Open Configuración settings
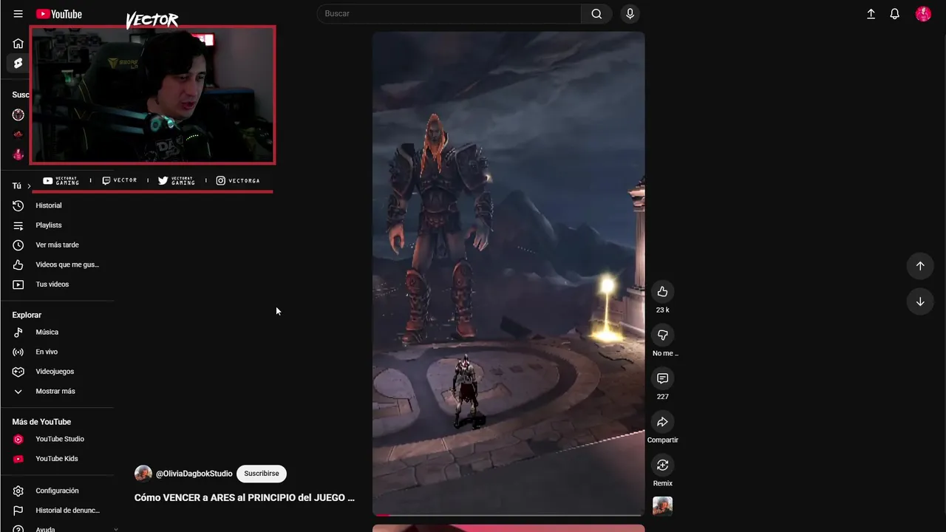This screenshot has width=946, height=532. pos(57,491)
